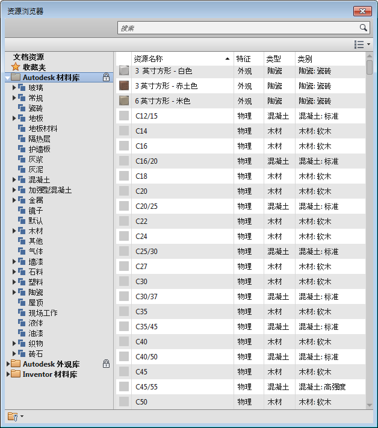Open the library management folder dropdown

pyautogui.click(x=16, y=417)
